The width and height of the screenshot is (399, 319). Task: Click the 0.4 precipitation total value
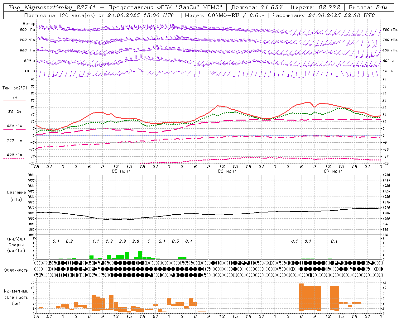click(189, 241)
